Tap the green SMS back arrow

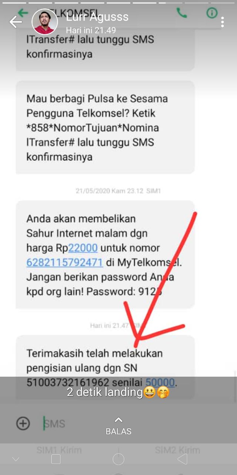[x=23, y=13]
